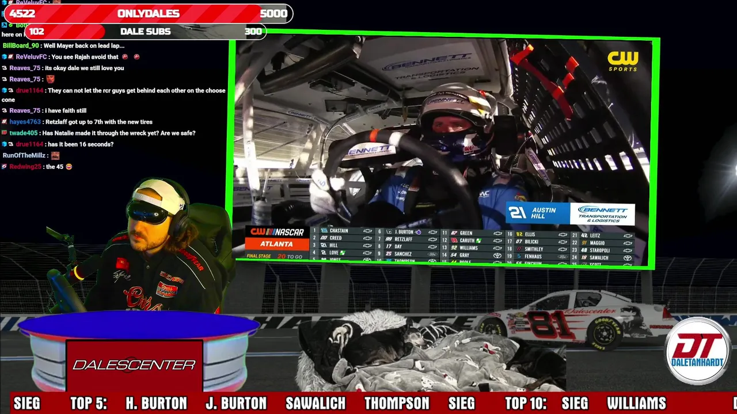The width and height of the screenshot is (737, 414).
Task: Click the Toyota logo in Gray's leaderboard row
Action: point(497,255)
